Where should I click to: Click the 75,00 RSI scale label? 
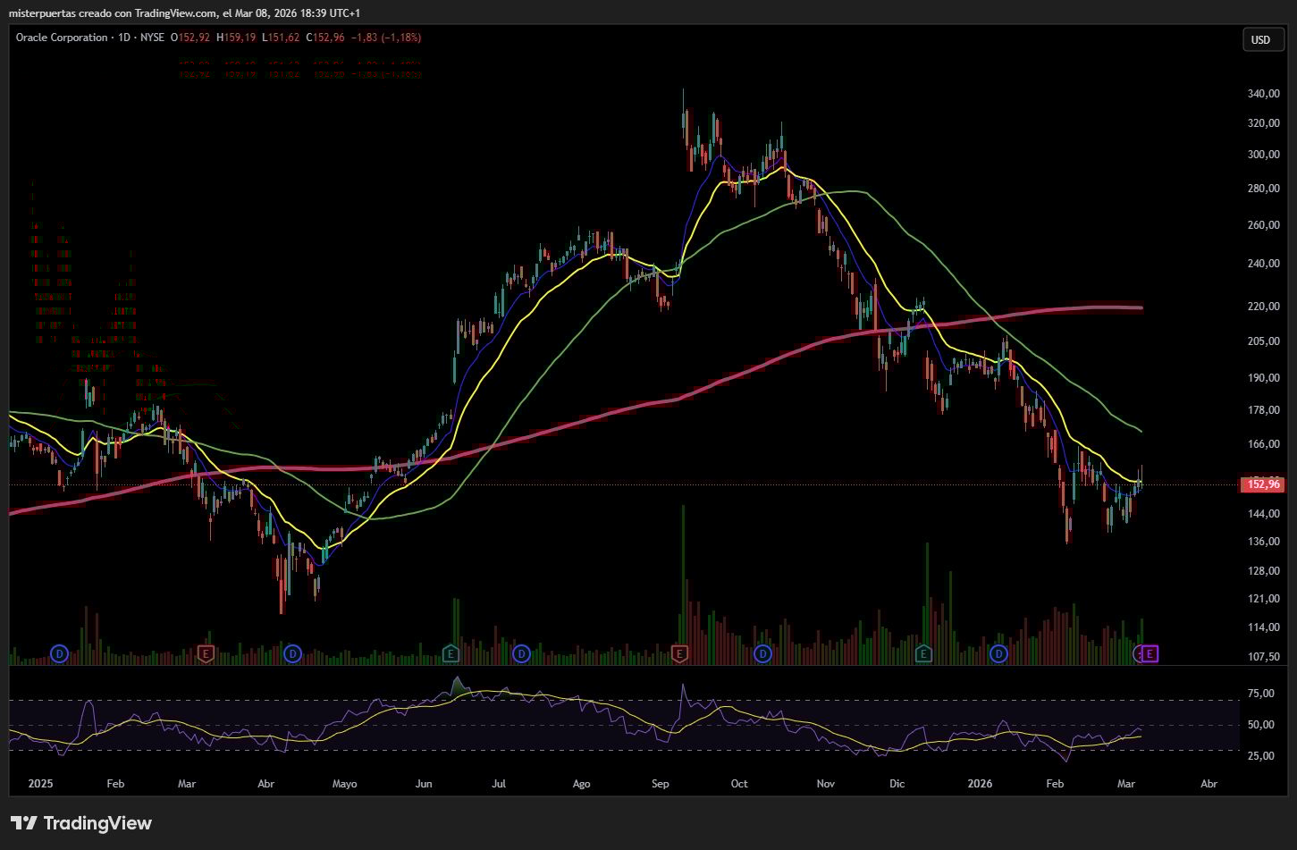tap(1260, 694)
